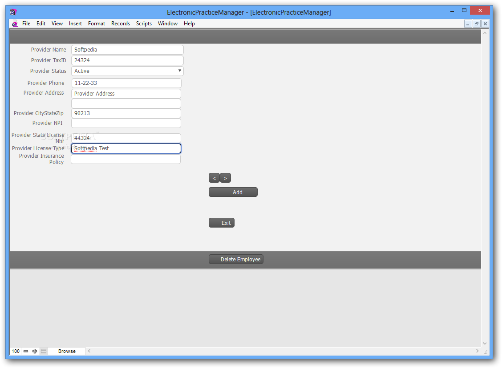Image resolution: width=502 pixels, height=368 pixels.
Task: Click vertical scrollbar up arrow
Action: coord(485,33)
